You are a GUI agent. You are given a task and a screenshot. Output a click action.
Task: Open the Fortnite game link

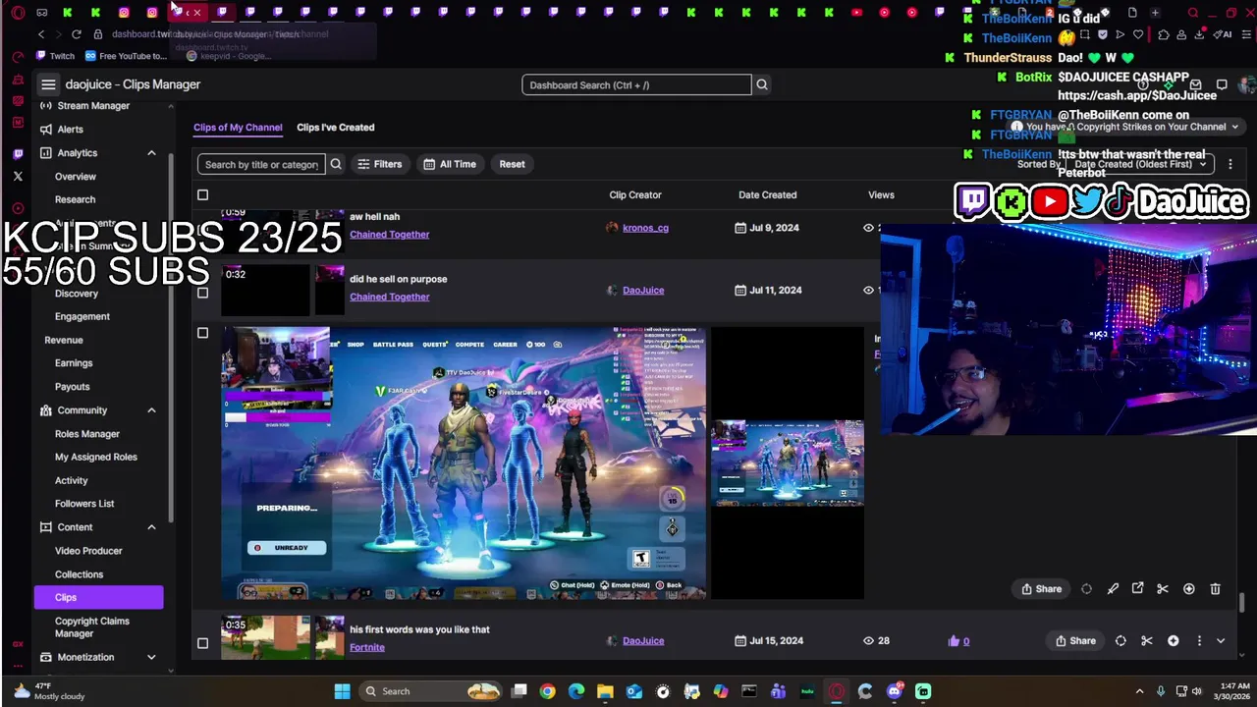367,647
